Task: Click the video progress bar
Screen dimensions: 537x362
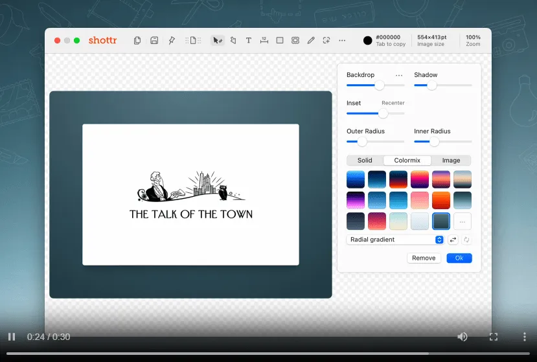Action: coord(268,354)
